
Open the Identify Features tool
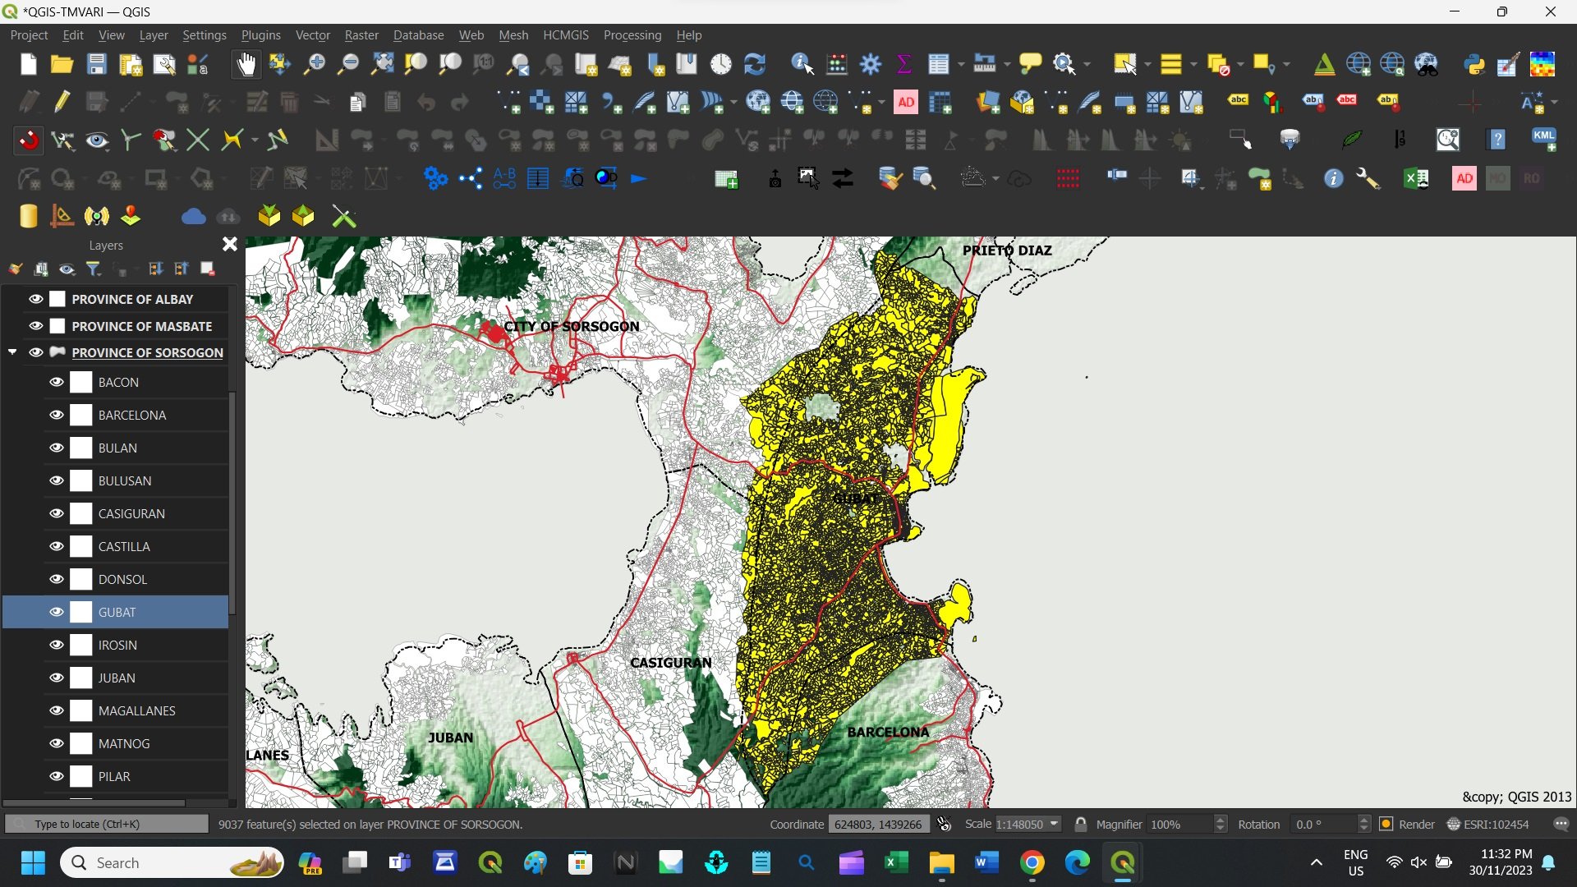coord(802,64)
